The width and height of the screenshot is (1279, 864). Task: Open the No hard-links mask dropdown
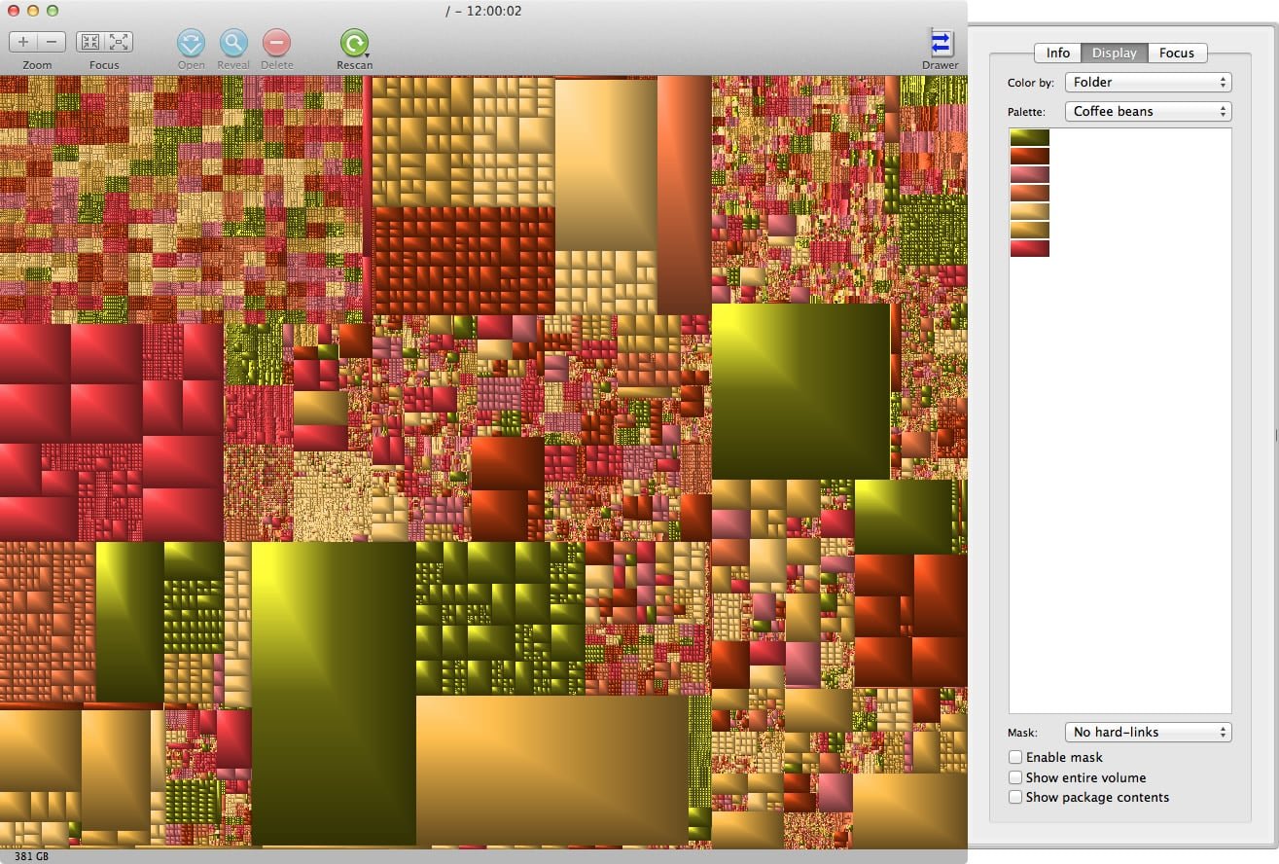pos(1148,732)
